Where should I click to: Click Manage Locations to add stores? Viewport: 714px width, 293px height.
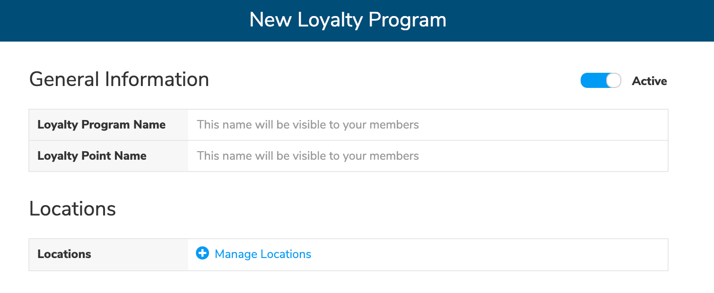(262, 254)
